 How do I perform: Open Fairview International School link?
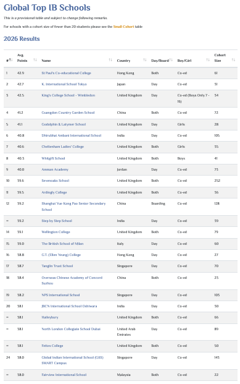point(64,375)
